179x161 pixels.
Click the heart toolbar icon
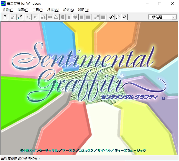click(75, 17)
